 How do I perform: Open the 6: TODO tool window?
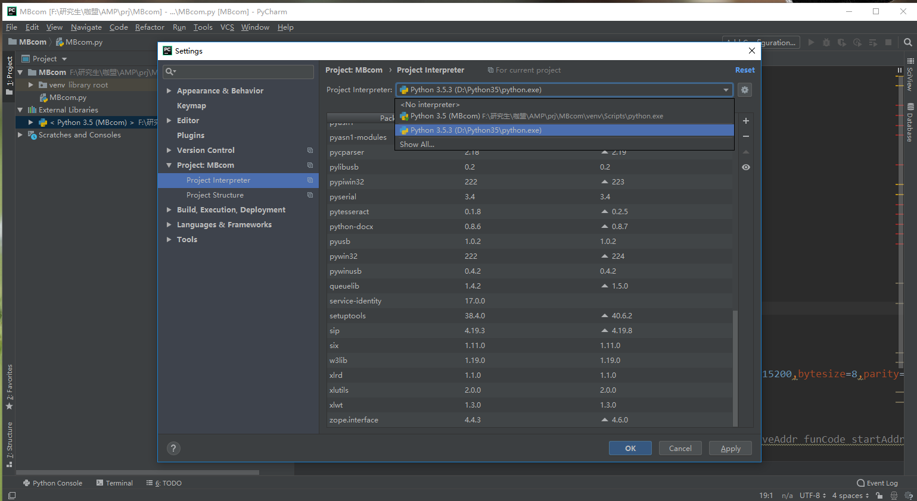pyautogui.click(x=164, y=483)
